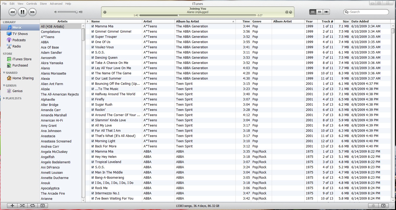Screen dimensions: 396x210
Task: Open the View menu
Action: [x=20, y=4]
